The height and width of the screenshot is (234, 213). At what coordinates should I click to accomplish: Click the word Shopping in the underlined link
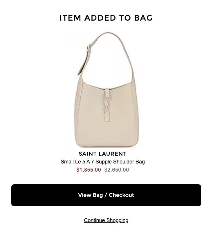(117, 220)
